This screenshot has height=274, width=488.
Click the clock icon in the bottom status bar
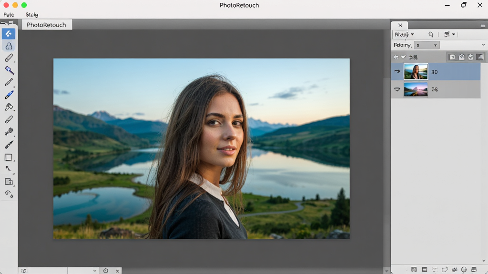(106, 271)
